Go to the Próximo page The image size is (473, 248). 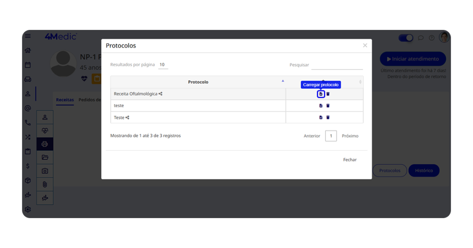(x=350, y=136)
